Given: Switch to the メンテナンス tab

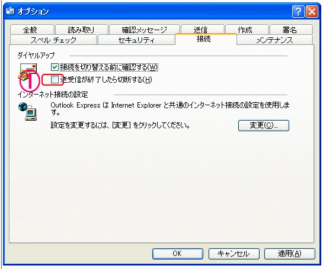Looking at the screenshot, I should point(274,40).
